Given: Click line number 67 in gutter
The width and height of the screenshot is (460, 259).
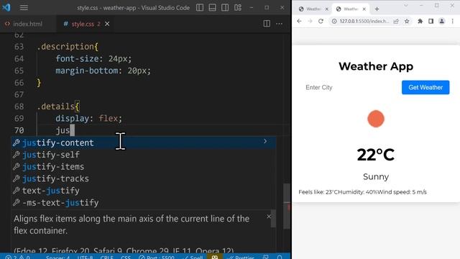Looking at the screenshot, I should [x=19, y=94].
